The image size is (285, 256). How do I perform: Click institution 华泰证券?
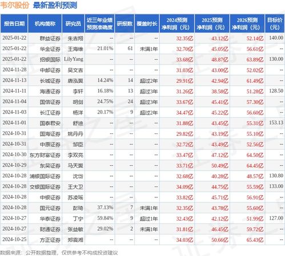50,219
